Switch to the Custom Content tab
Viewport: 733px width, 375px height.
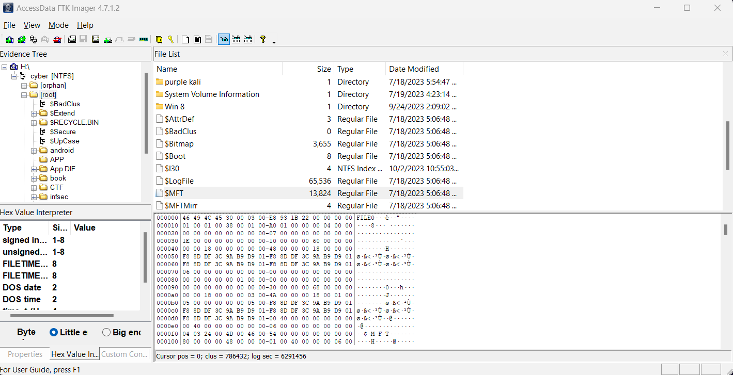point(124,354)
